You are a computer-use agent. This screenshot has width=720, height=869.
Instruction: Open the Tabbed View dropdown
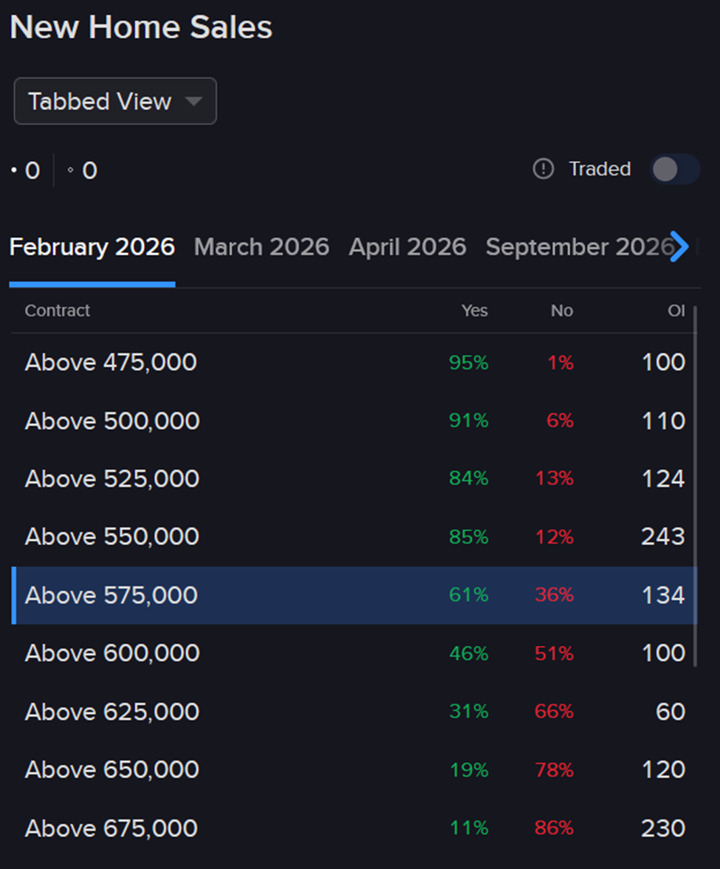114,101
